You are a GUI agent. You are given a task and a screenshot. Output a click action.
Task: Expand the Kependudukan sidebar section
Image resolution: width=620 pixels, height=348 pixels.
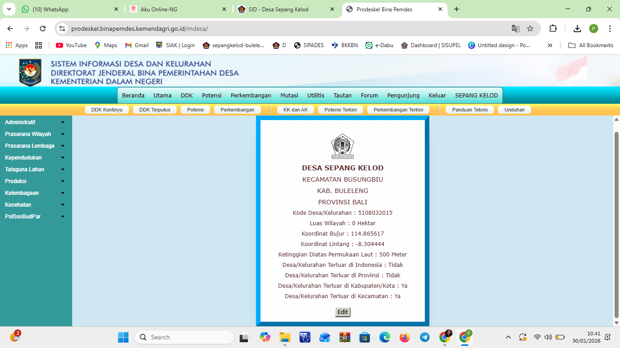34,158
